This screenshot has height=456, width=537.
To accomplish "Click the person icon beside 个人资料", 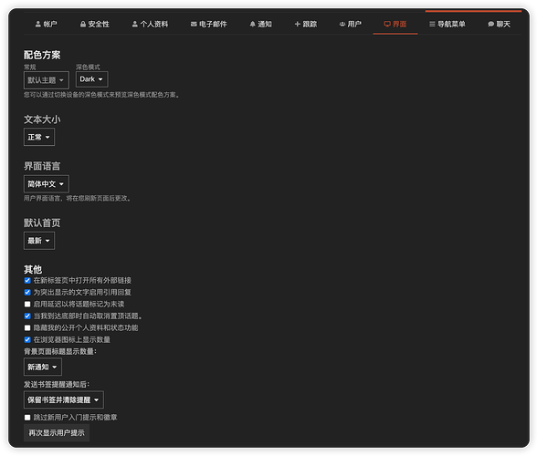I will coord(135,24).
